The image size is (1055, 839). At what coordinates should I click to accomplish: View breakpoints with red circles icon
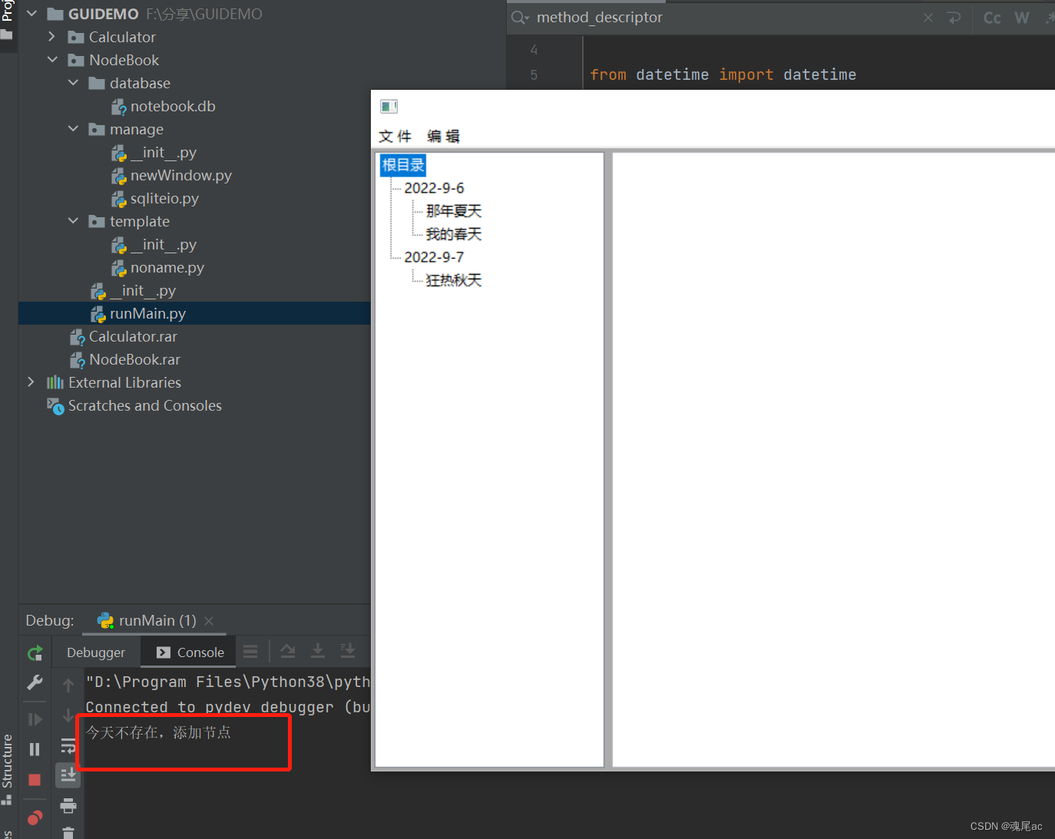[35, 818]
